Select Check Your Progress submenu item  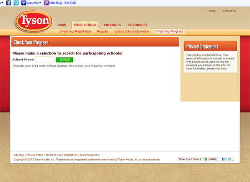coord(170,31)
